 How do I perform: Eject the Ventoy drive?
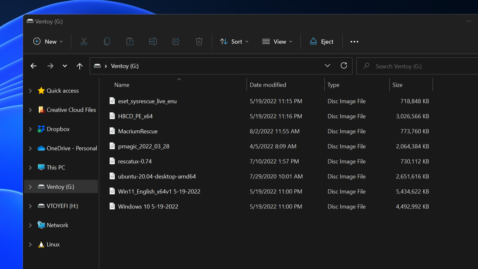point(321,41)
